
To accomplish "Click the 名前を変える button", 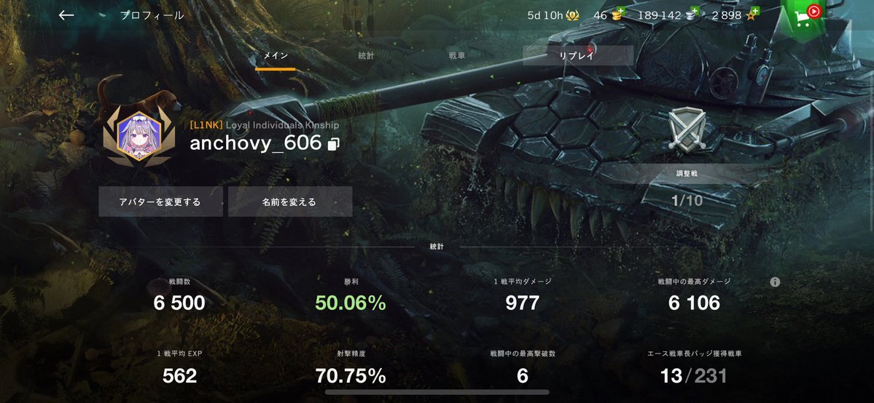I will click(x=290, y=201).
